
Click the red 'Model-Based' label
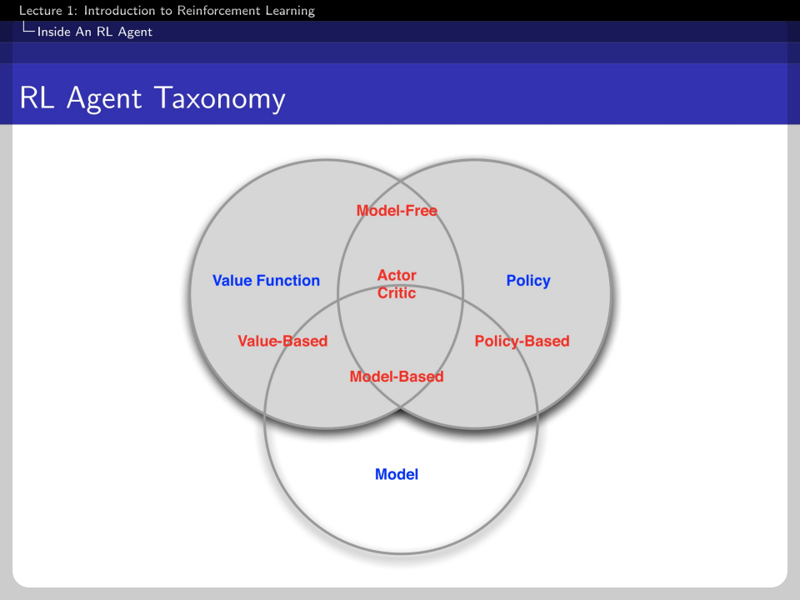397,377
